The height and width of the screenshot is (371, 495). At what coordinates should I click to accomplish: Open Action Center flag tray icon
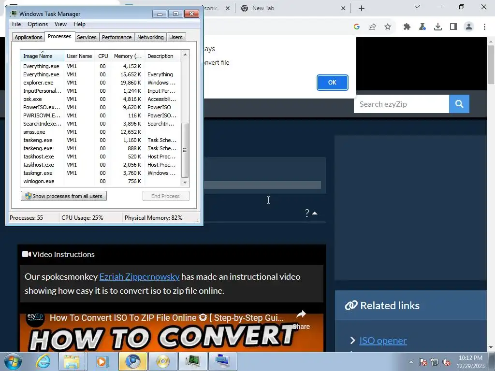[x=423, y=362]
